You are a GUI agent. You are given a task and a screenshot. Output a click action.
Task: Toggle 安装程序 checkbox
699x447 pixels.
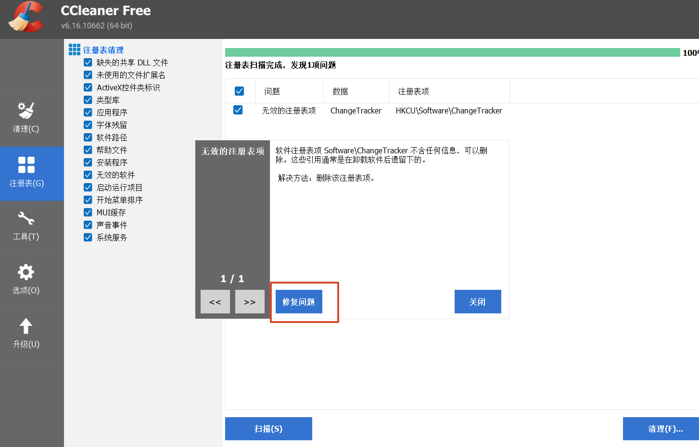coord(88,162)
